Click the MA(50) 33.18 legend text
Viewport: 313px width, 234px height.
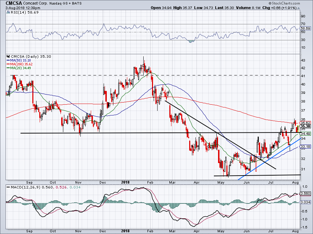pos(21,60)
